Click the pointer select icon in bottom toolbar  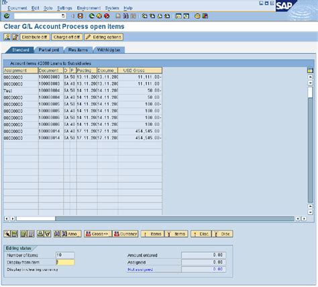click(x=7, y=234)
